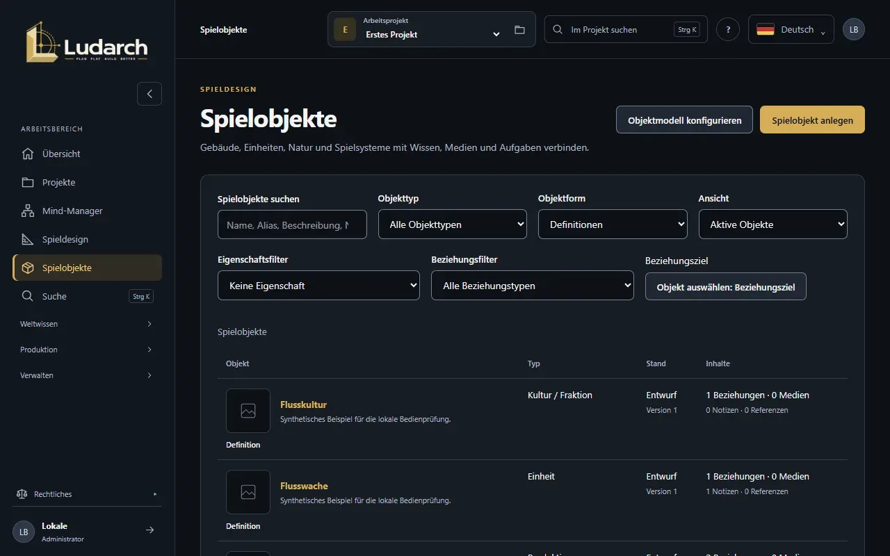Image resolution: width=890 pixels, height=556 pixels.
Task: Open the Flusswache object link
Action: [x=304, y=486]
